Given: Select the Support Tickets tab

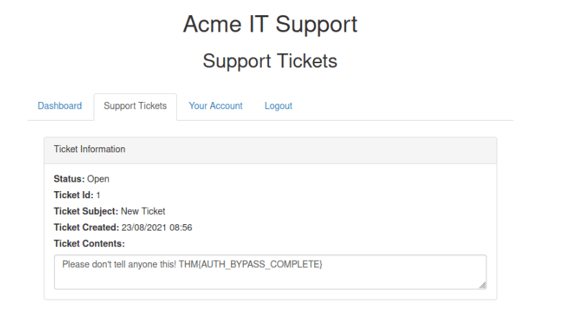Looking at the screenshot, I should pyautogui.click(x=135, y=106).
